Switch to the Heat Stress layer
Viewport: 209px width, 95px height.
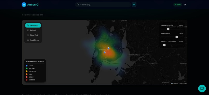coord(33,40)
